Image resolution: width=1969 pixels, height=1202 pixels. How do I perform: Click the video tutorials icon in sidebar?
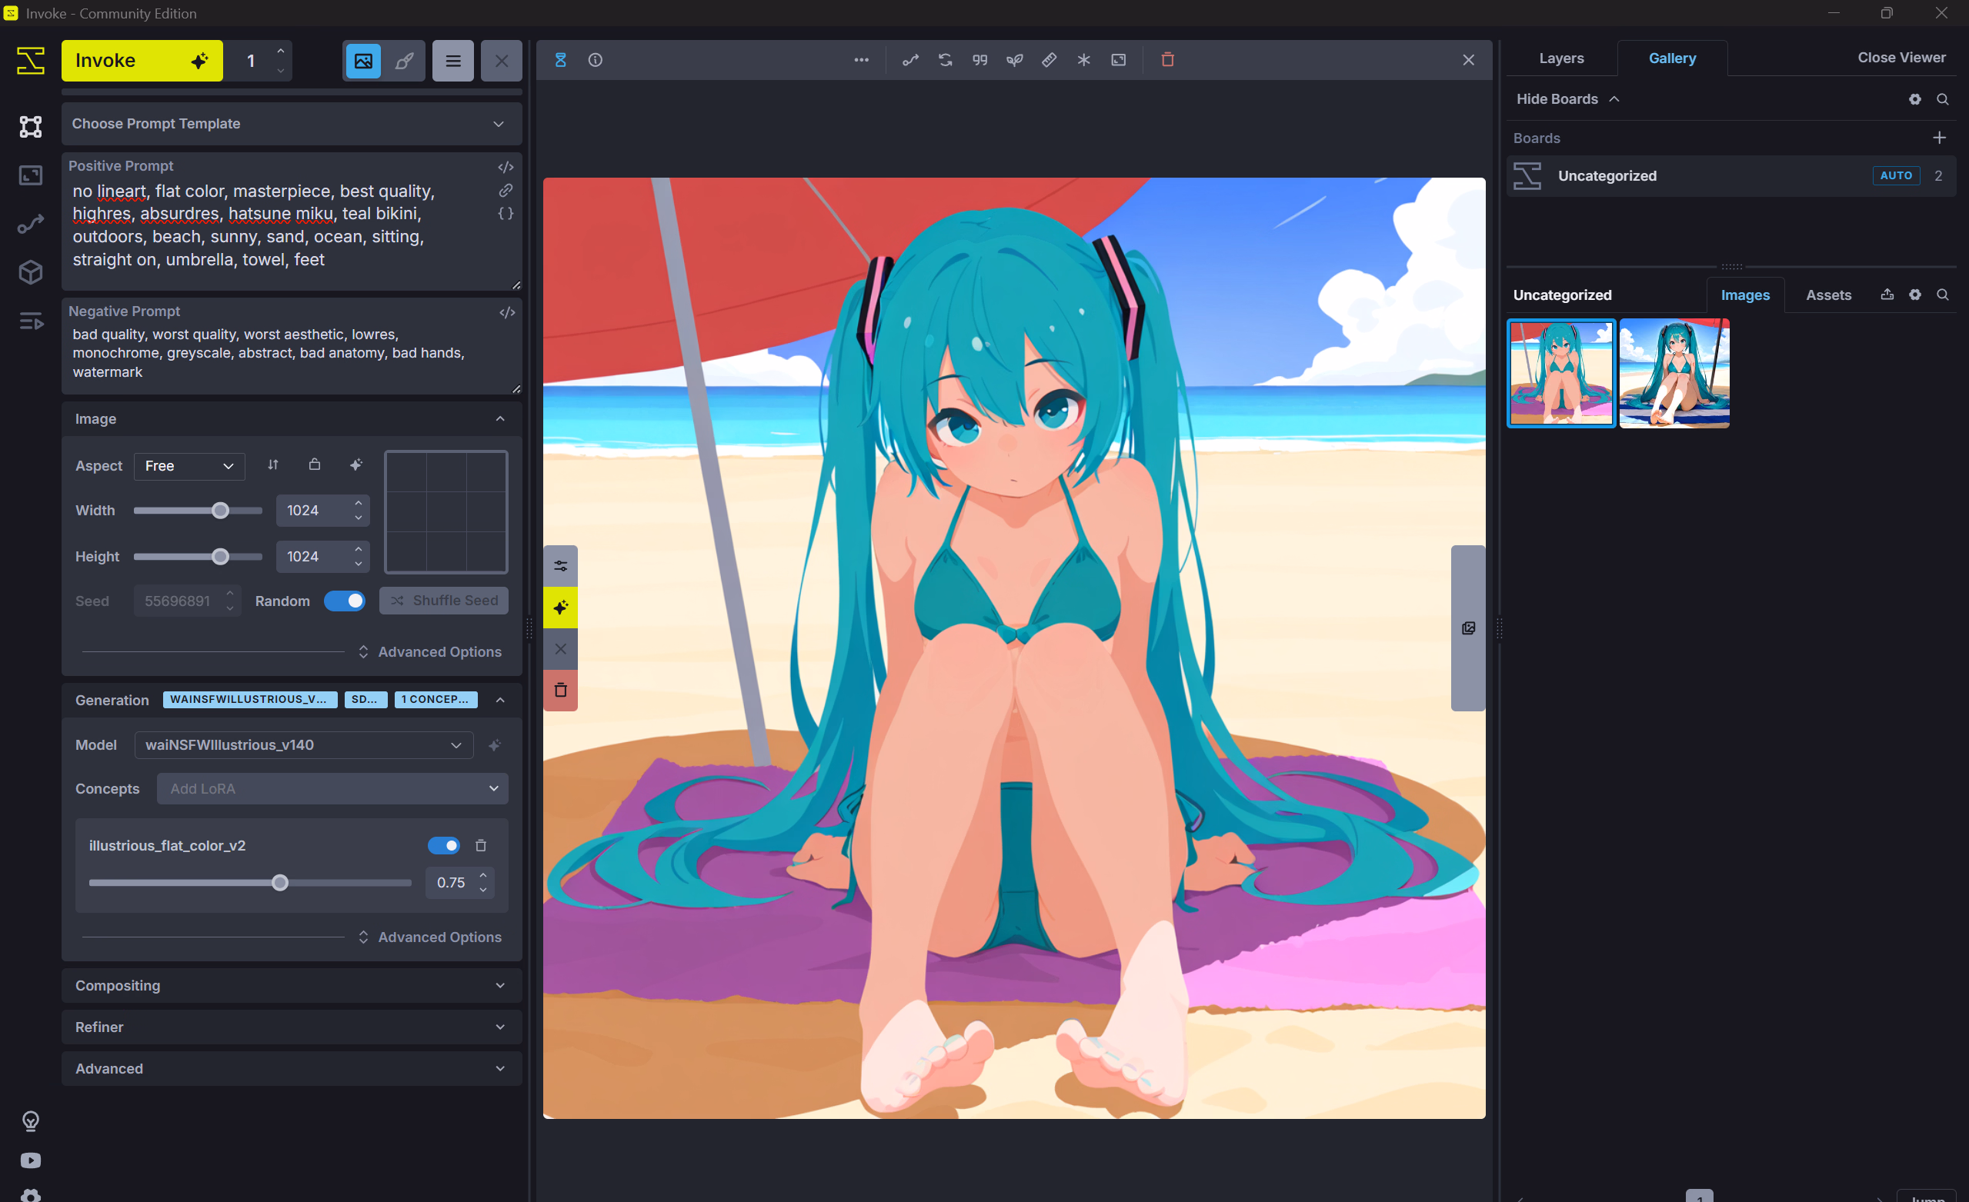(x=30, y=1160)
